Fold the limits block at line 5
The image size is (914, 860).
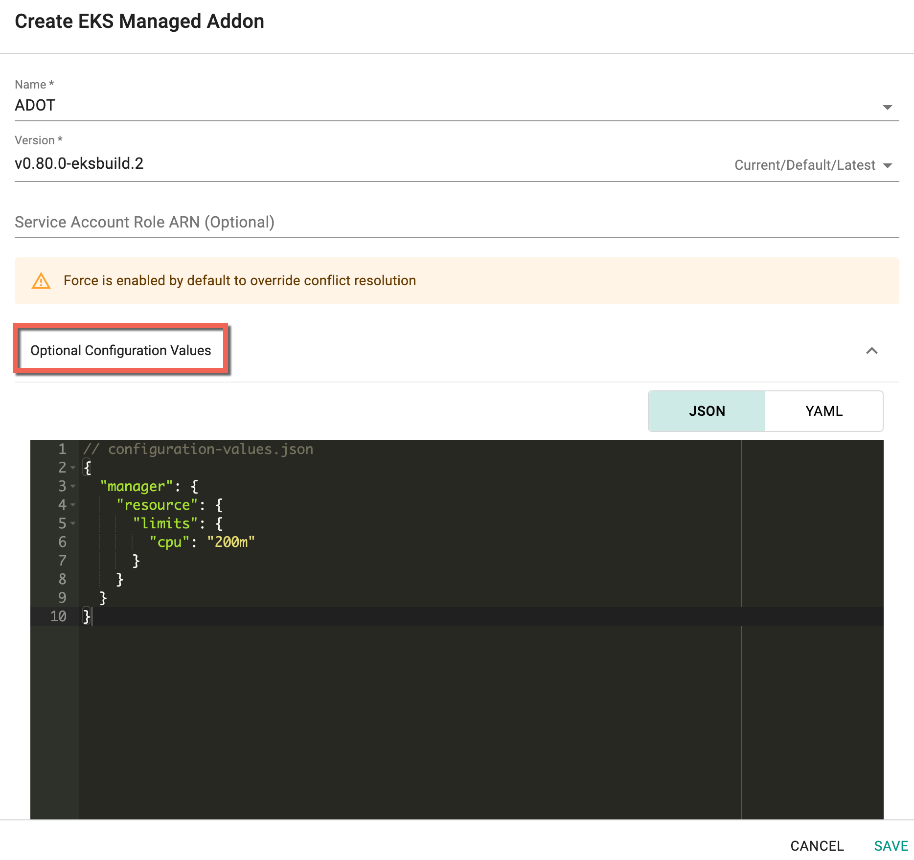[x=73, y=523]
